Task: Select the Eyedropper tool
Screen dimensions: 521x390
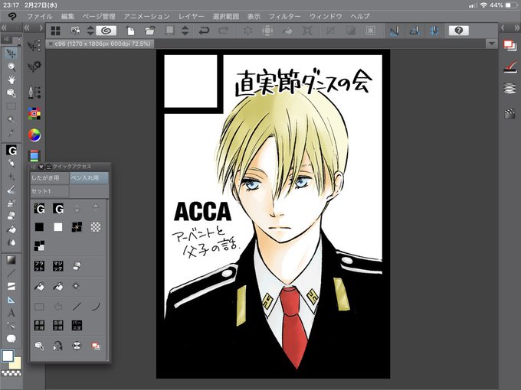Action: pos(11,132)
